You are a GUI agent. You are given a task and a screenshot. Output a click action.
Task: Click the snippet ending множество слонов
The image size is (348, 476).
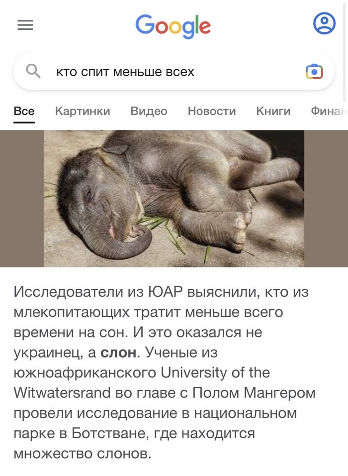click(x=83, y=454)
